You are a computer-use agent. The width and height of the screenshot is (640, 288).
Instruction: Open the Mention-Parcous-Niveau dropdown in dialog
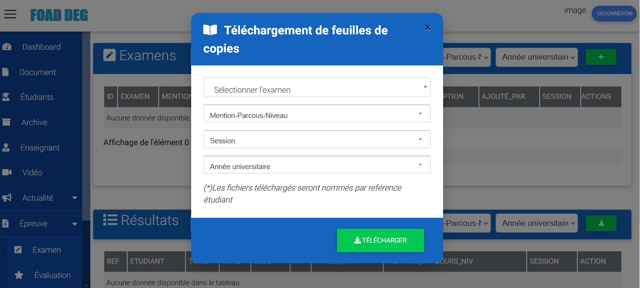click(x=317, y=114)
